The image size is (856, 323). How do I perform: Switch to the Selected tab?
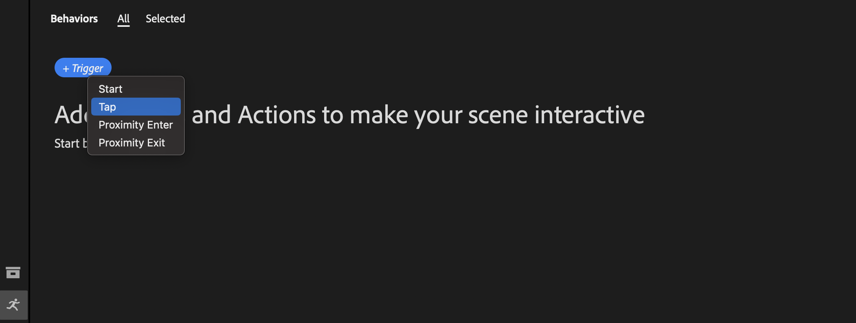tap(165, 19)
